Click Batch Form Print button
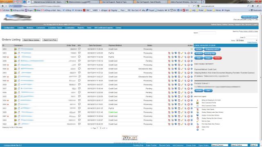Viewport: 262px width, 147px height. [50, 40]
